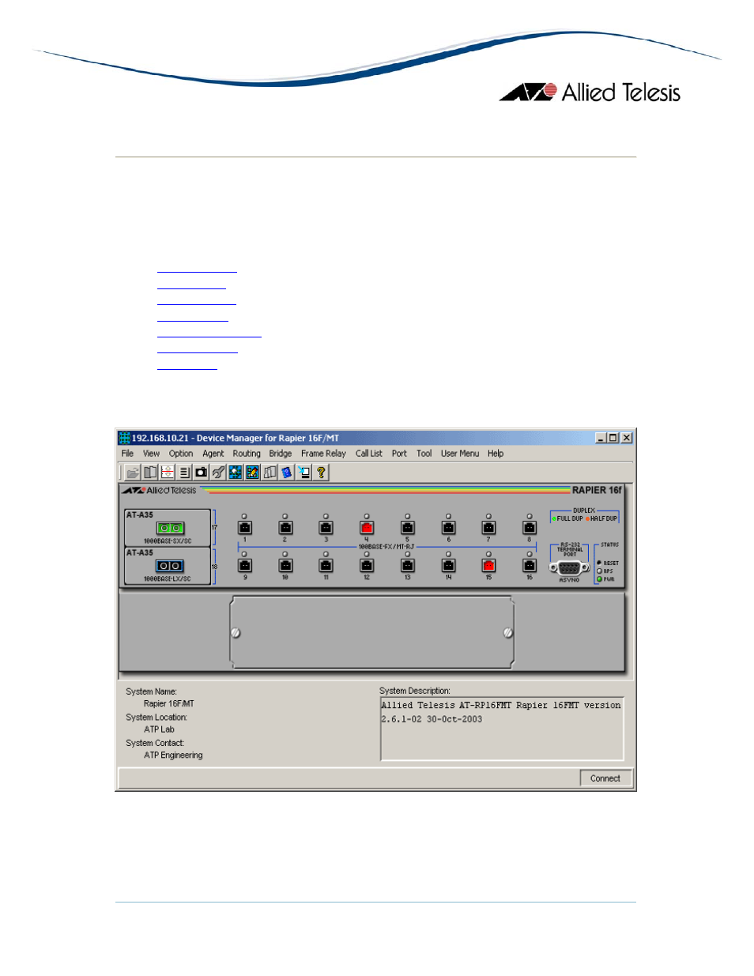Click the system contact value 'ATP Engineering'
Image resolution: width=754 pixels, height=976 pixels.
[173, 756]
